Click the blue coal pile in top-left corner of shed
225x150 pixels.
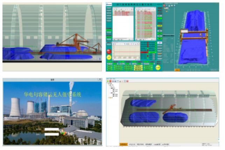tap(143, 102)
